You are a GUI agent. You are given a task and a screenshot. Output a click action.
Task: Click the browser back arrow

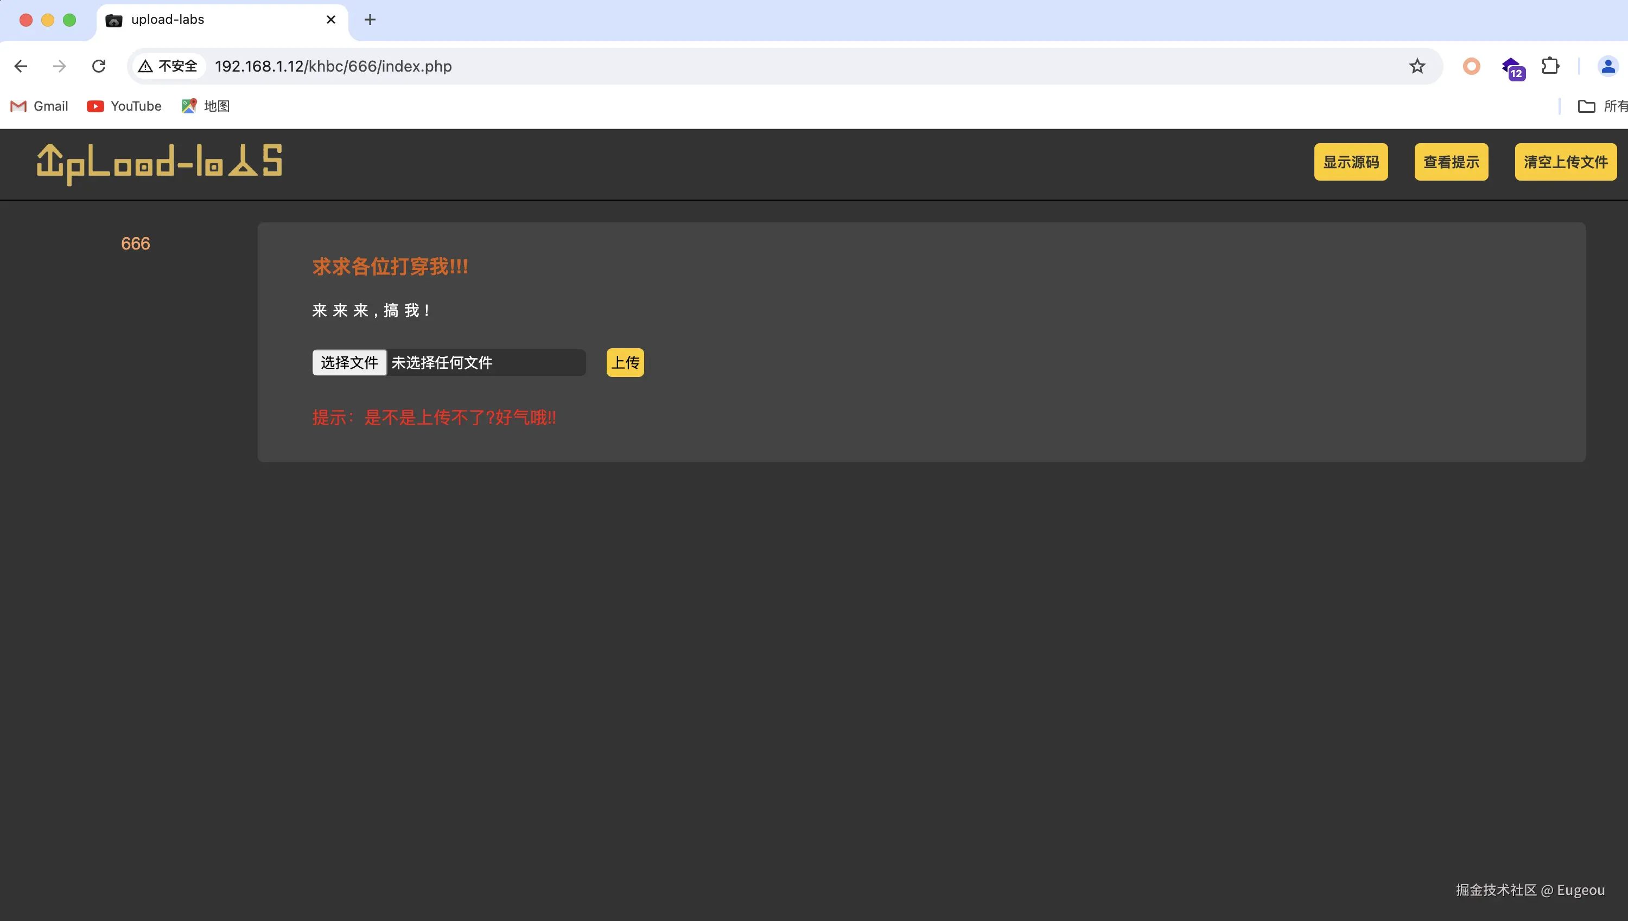tap(21, 66)
